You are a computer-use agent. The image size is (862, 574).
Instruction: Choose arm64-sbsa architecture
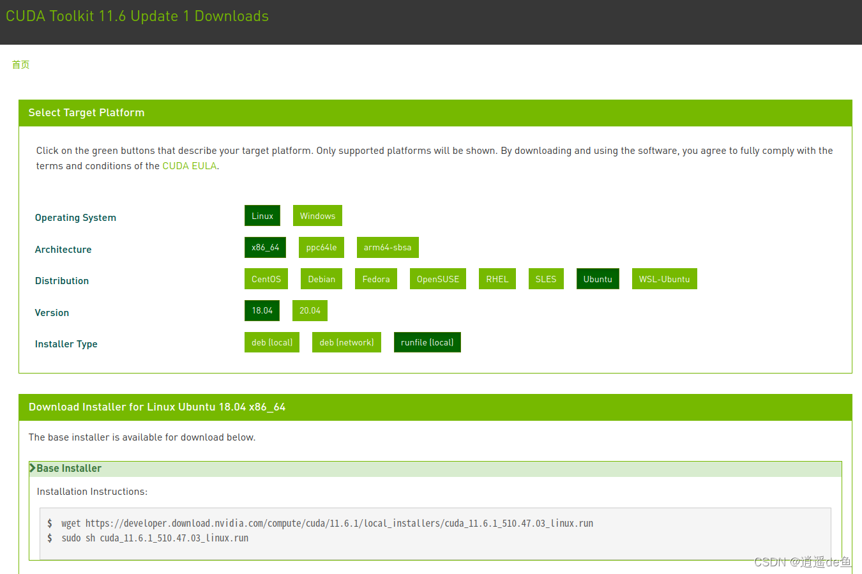pyautogui.click(x=388, y=247)
